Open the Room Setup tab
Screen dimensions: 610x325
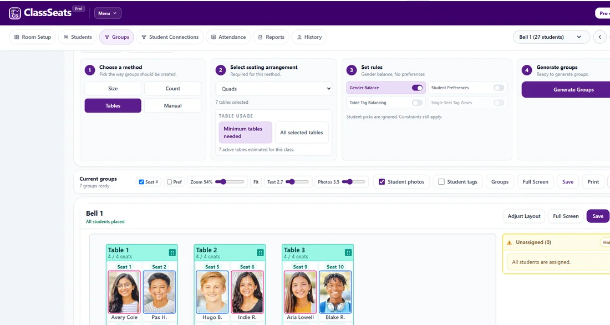pos(33,37)
